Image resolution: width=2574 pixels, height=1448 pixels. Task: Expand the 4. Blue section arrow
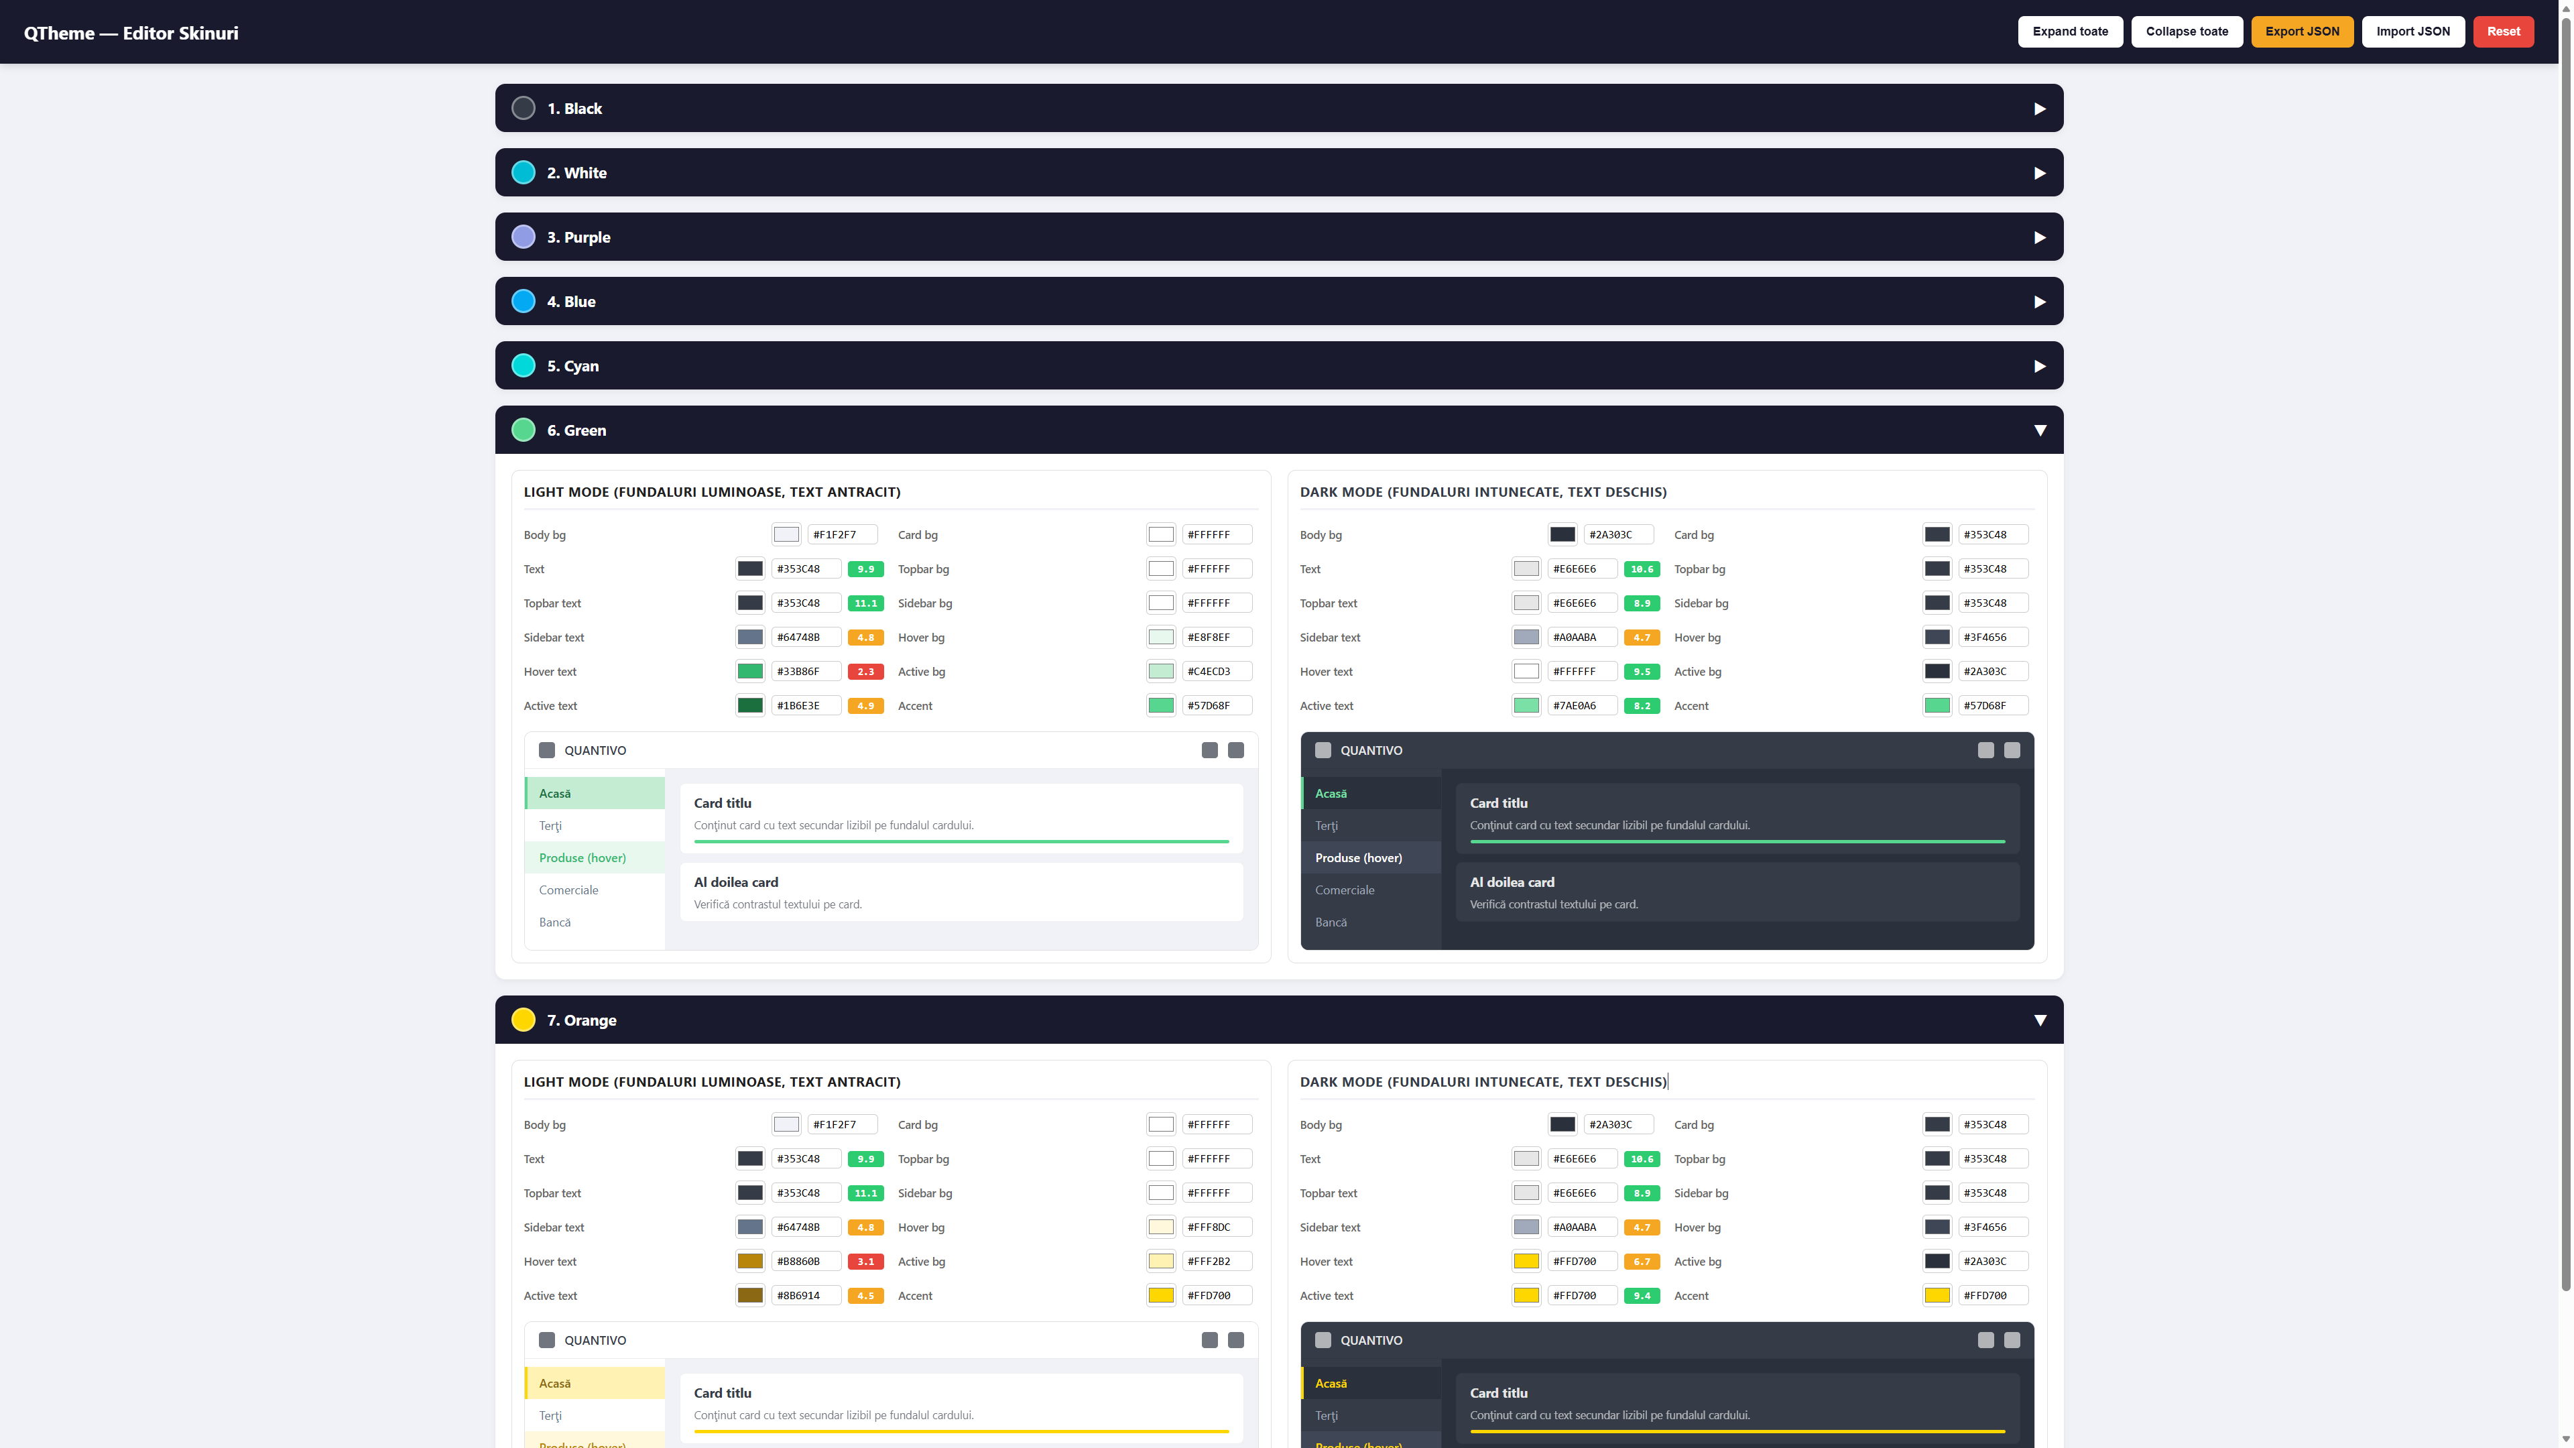tap(2039, 302)
